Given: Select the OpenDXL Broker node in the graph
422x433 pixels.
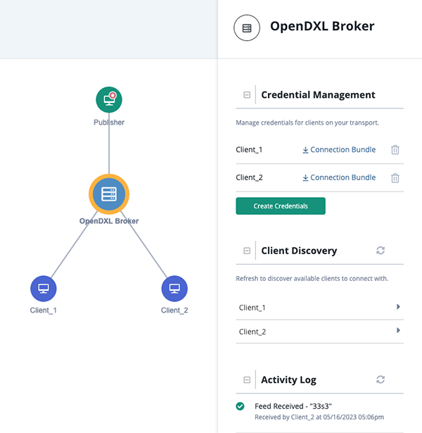Looking at the screenshot, I should (x=109, y=194).
